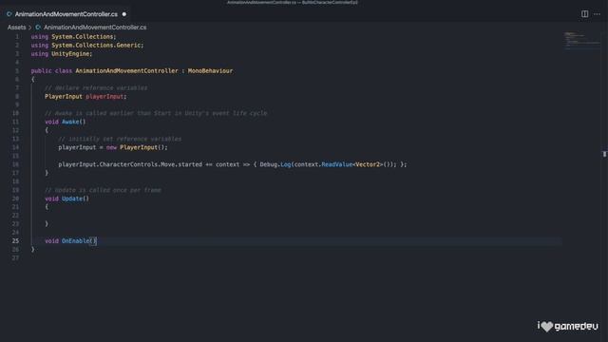608x342 pixels.
Task: Click 'ReadValue' on line 16
Action: tap(337, 164)
